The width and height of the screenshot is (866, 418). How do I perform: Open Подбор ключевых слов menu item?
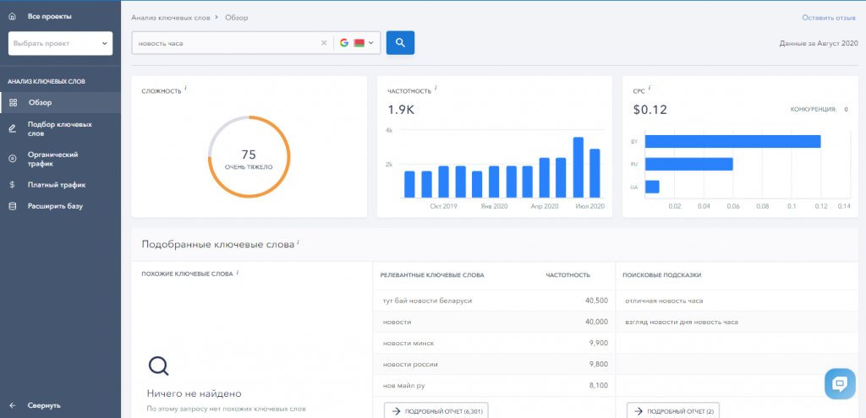click(x=59, y=128)
